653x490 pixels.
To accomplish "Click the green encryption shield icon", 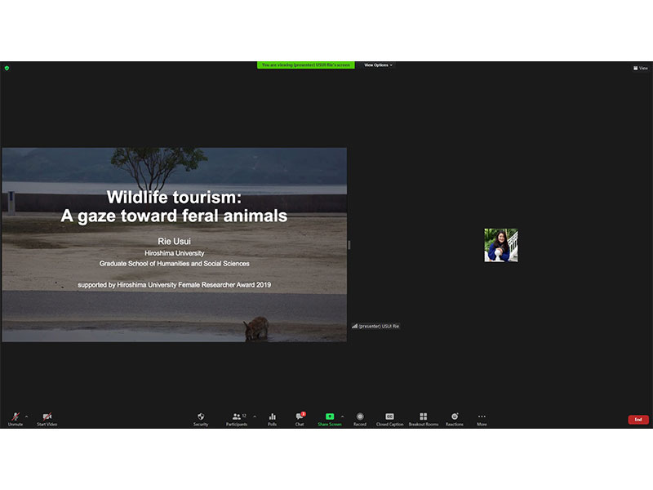I will coord(7,68).
